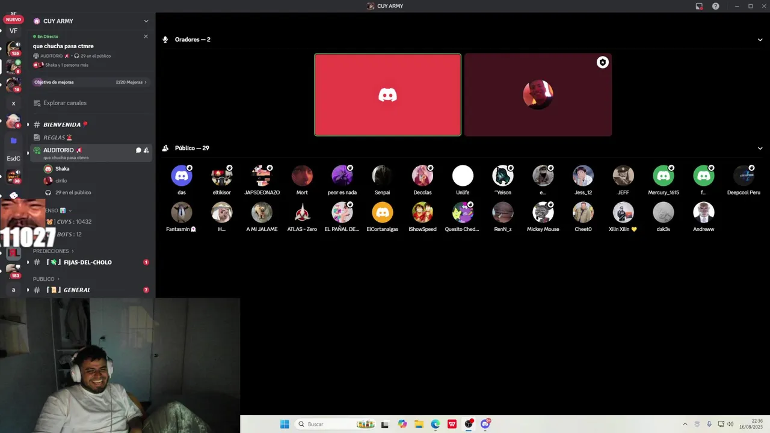Click invite people icon on AUDITORIO

click(146, 150)
